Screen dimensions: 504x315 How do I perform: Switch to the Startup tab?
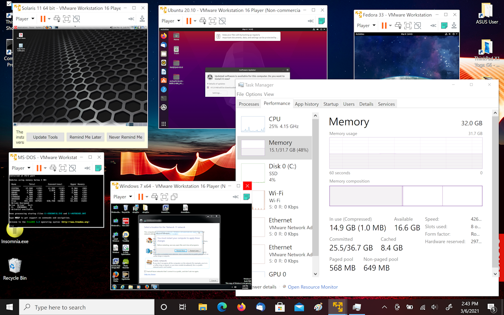click(x=331, y=104)
